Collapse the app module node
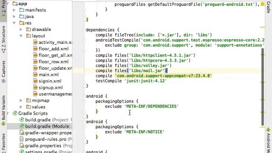The image size is (272, 153). coord(8,3)
